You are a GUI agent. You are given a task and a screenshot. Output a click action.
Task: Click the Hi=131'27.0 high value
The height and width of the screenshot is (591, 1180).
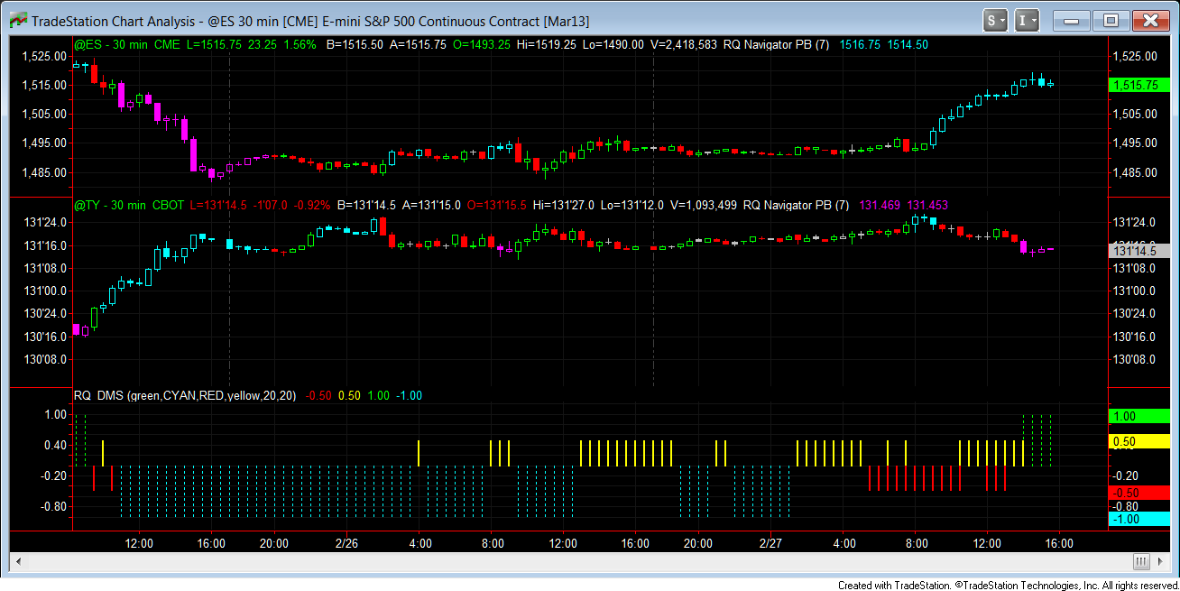pyautogui.click(x=564, y=205)
